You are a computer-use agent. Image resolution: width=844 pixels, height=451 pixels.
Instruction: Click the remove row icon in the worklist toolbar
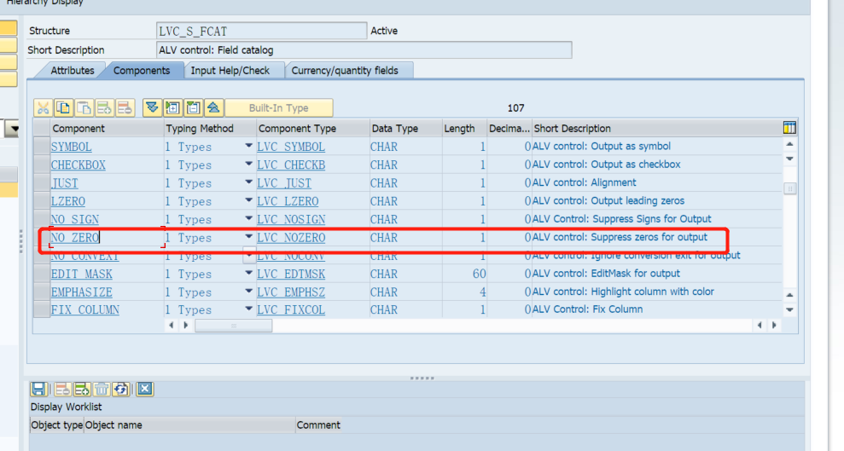62,389
